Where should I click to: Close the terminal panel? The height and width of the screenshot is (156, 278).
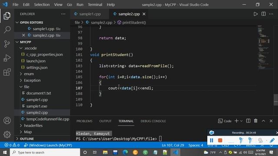[x=271, y=121]
